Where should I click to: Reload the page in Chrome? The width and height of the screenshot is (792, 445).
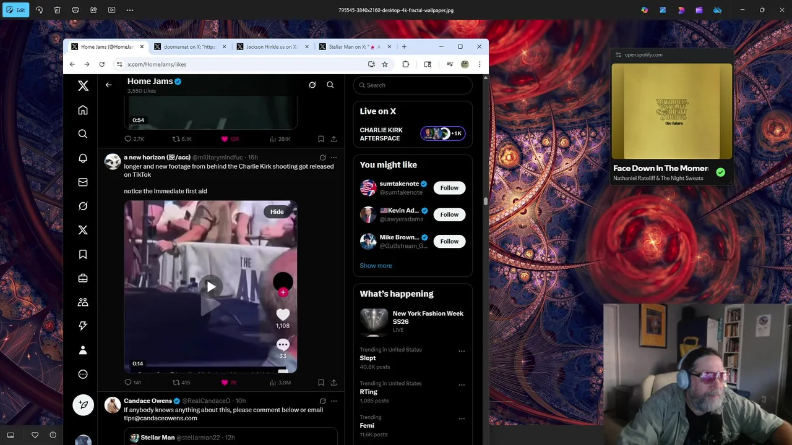pyautogui.click(x=101, y=64)
